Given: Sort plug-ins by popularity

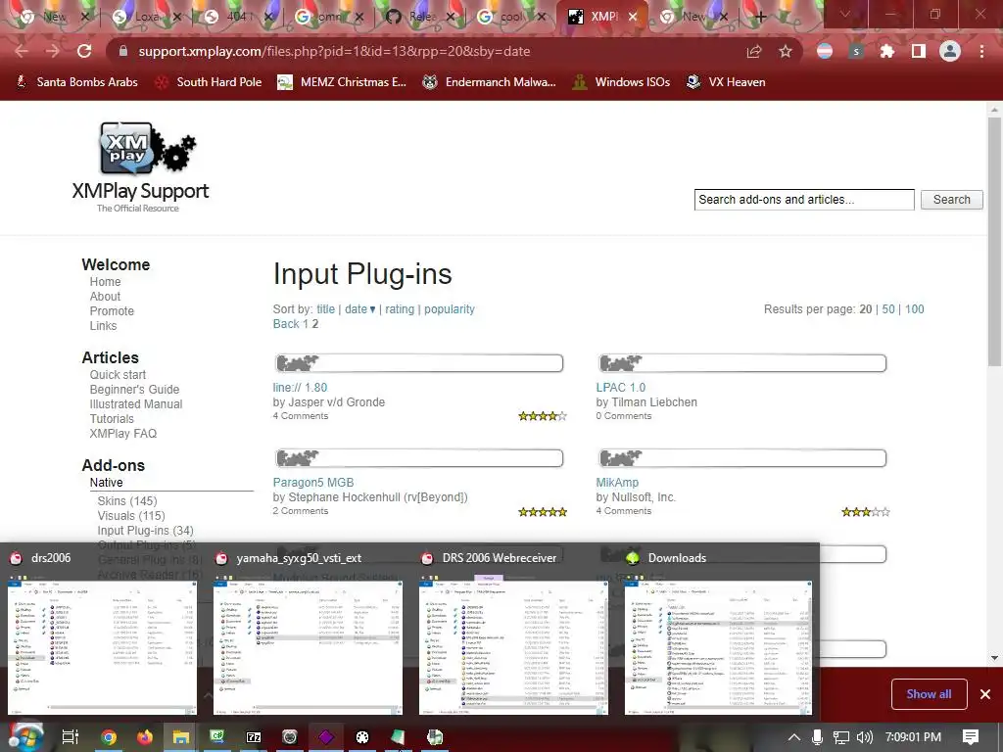Looking at the screenshot, I should 449,308.
